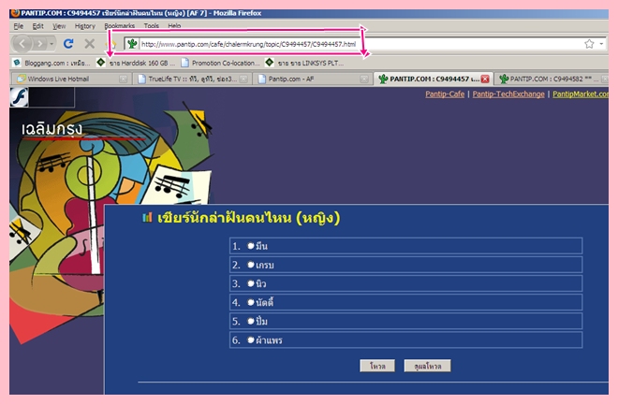618x404 pixels.
Task: Select poll option 6 ผ้าแพร
Action: click(250, 339)
